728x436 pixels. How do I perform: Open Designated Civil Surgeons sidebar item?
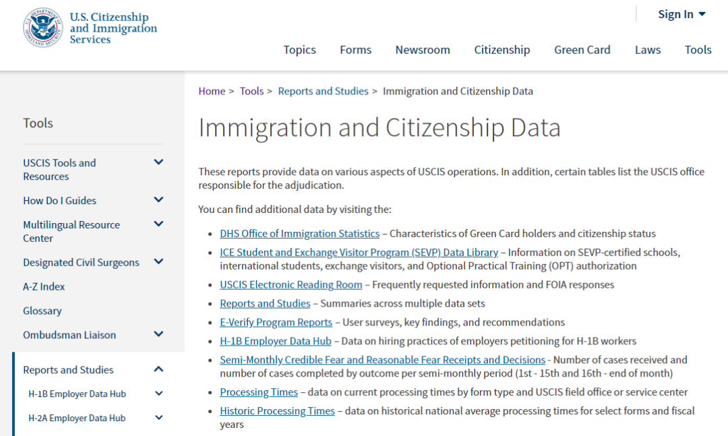point(82,262)
